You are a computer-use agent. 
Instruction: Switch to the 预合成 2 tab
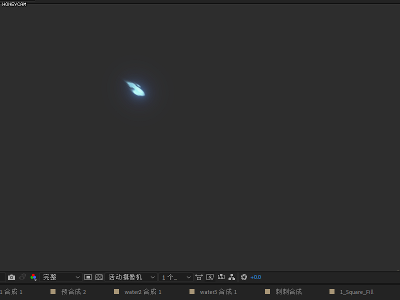73,292
